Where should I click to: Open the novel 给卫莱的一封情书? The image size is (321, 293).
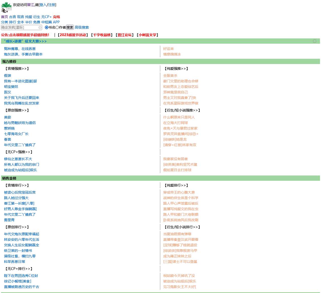(18, 251)
